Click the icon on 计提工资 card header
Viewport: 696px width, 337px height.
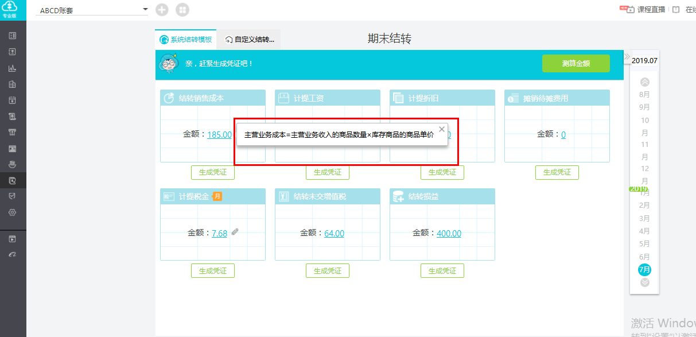click(283, 98)
